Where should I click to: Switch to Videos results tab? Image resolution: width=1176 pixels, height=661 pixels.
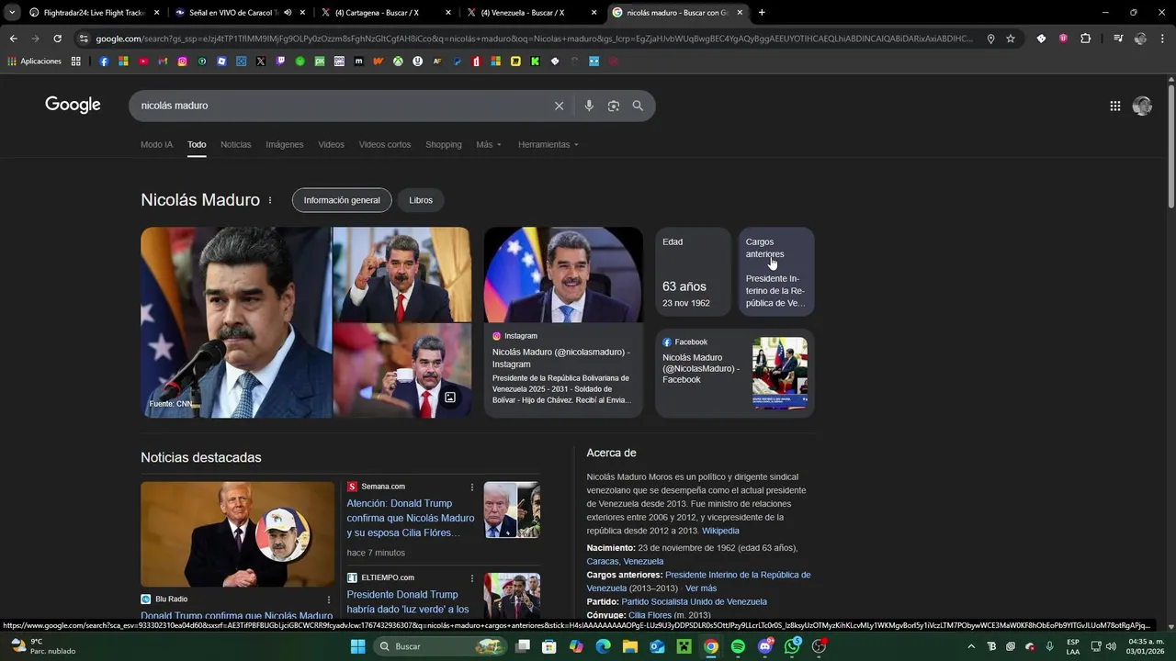tap(331, 144)
